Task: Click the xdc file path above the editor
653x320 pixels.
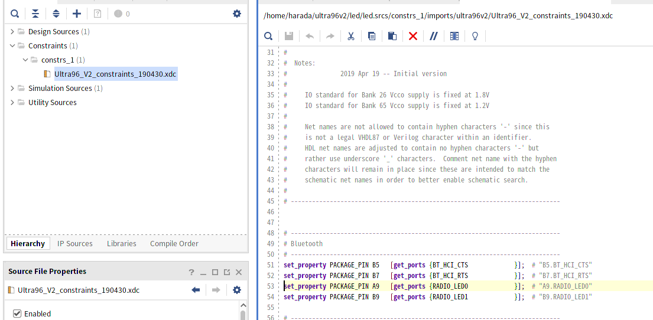Action: point(438,16)
